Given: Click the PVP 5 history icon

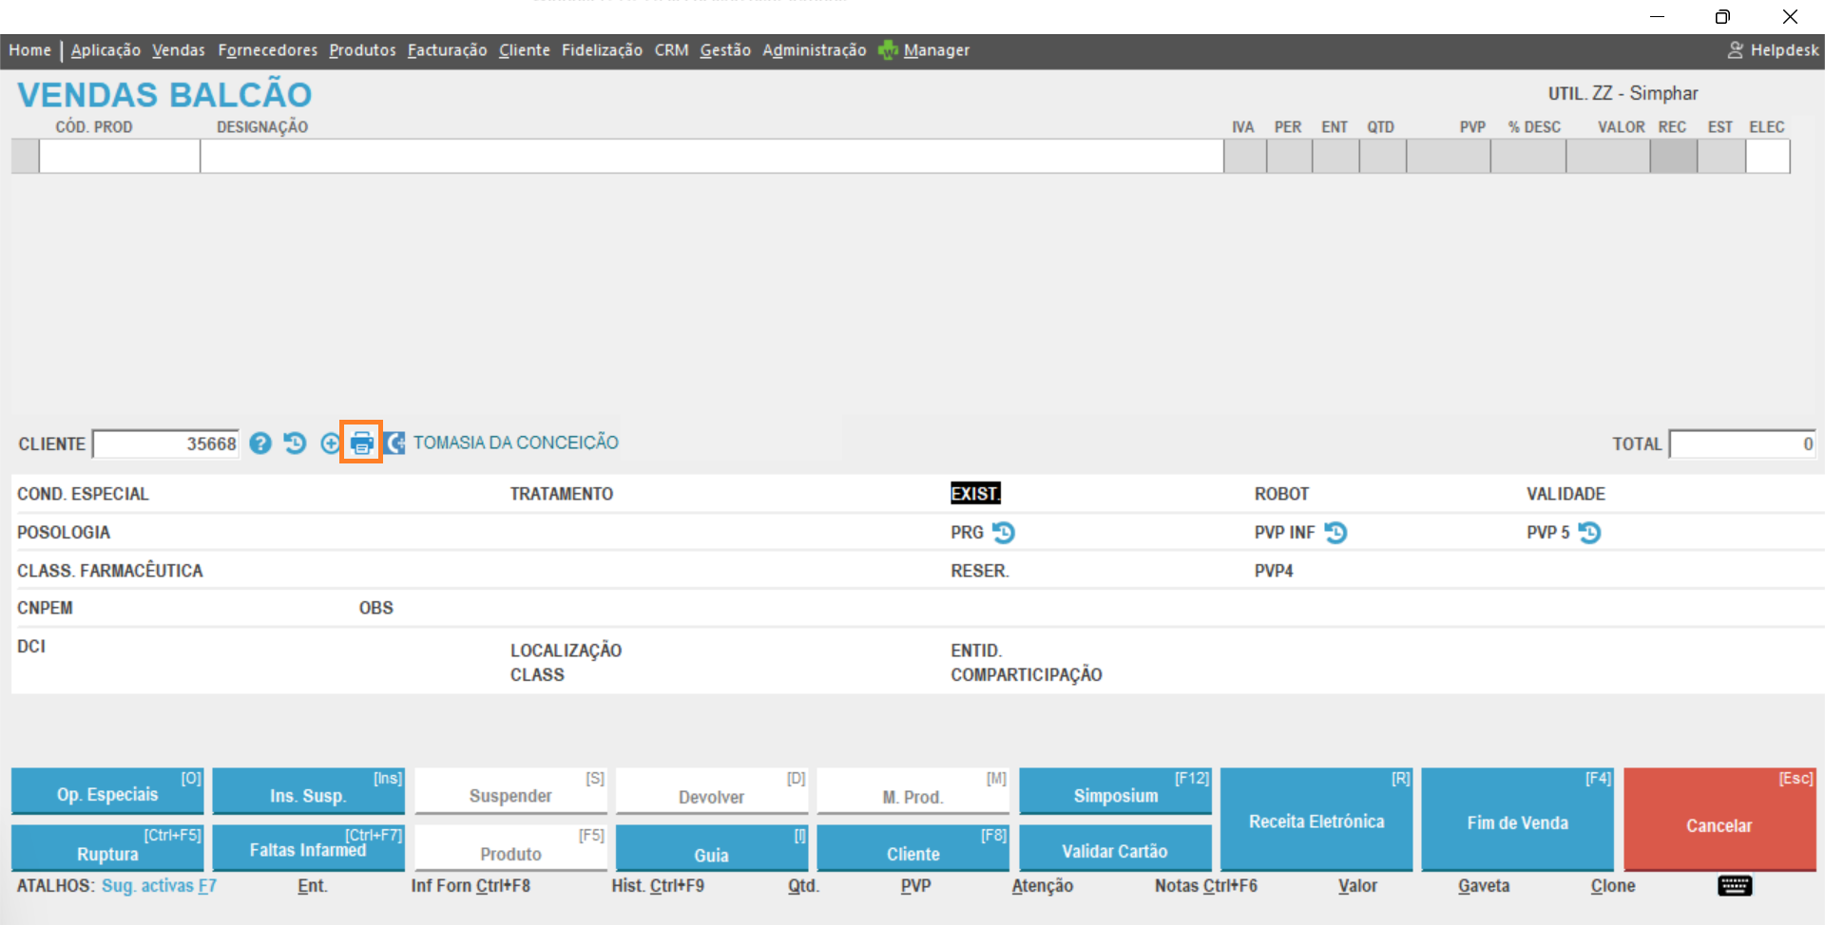Looking at the screenshot, I should pyautogui.click(x=1589, y=533).
